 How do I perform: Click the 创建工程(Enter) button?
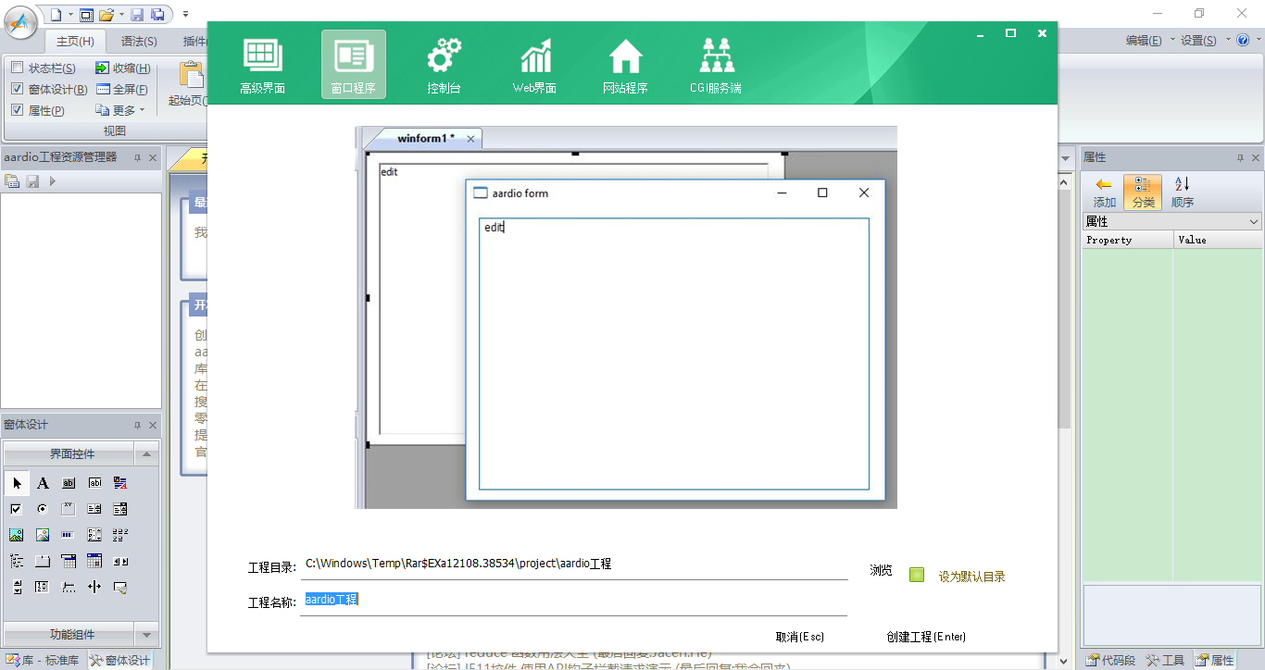925,637
